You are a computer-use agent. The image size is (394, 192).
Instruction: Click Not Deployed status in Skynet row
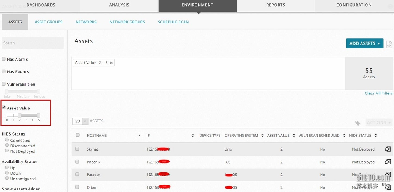363,149
